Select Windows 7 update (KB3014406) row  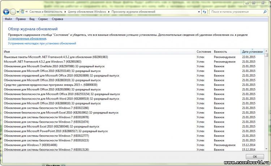point(133,145)
